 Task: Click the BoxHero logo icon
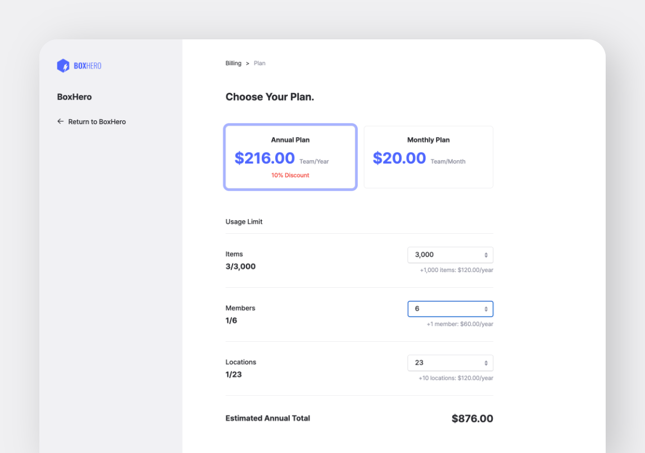(63, 65)
